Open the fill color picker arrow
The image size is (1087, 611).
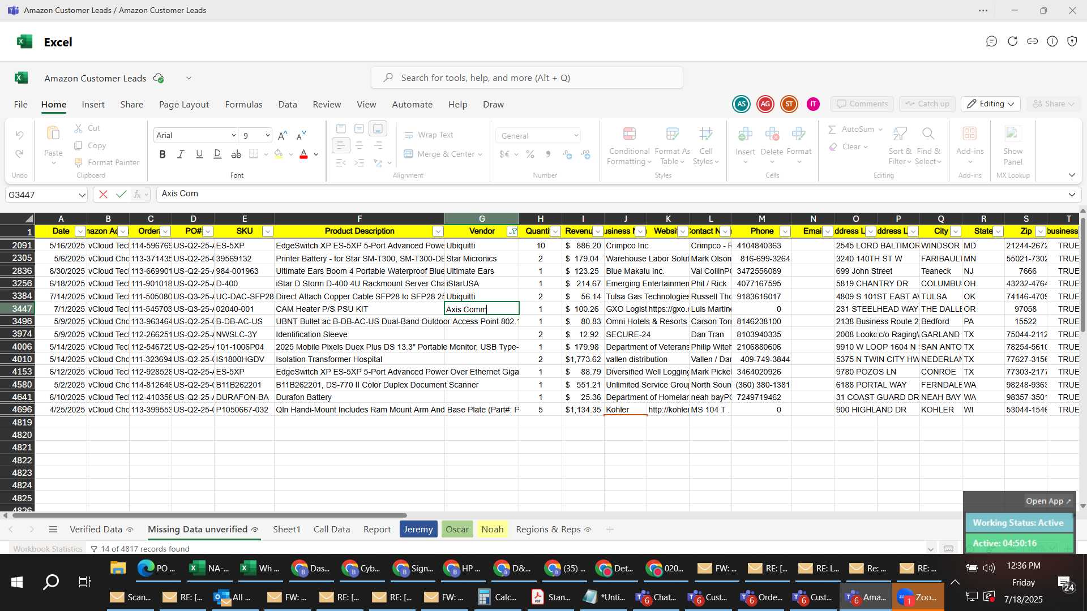pyautogui.click(x=291, y=154)
